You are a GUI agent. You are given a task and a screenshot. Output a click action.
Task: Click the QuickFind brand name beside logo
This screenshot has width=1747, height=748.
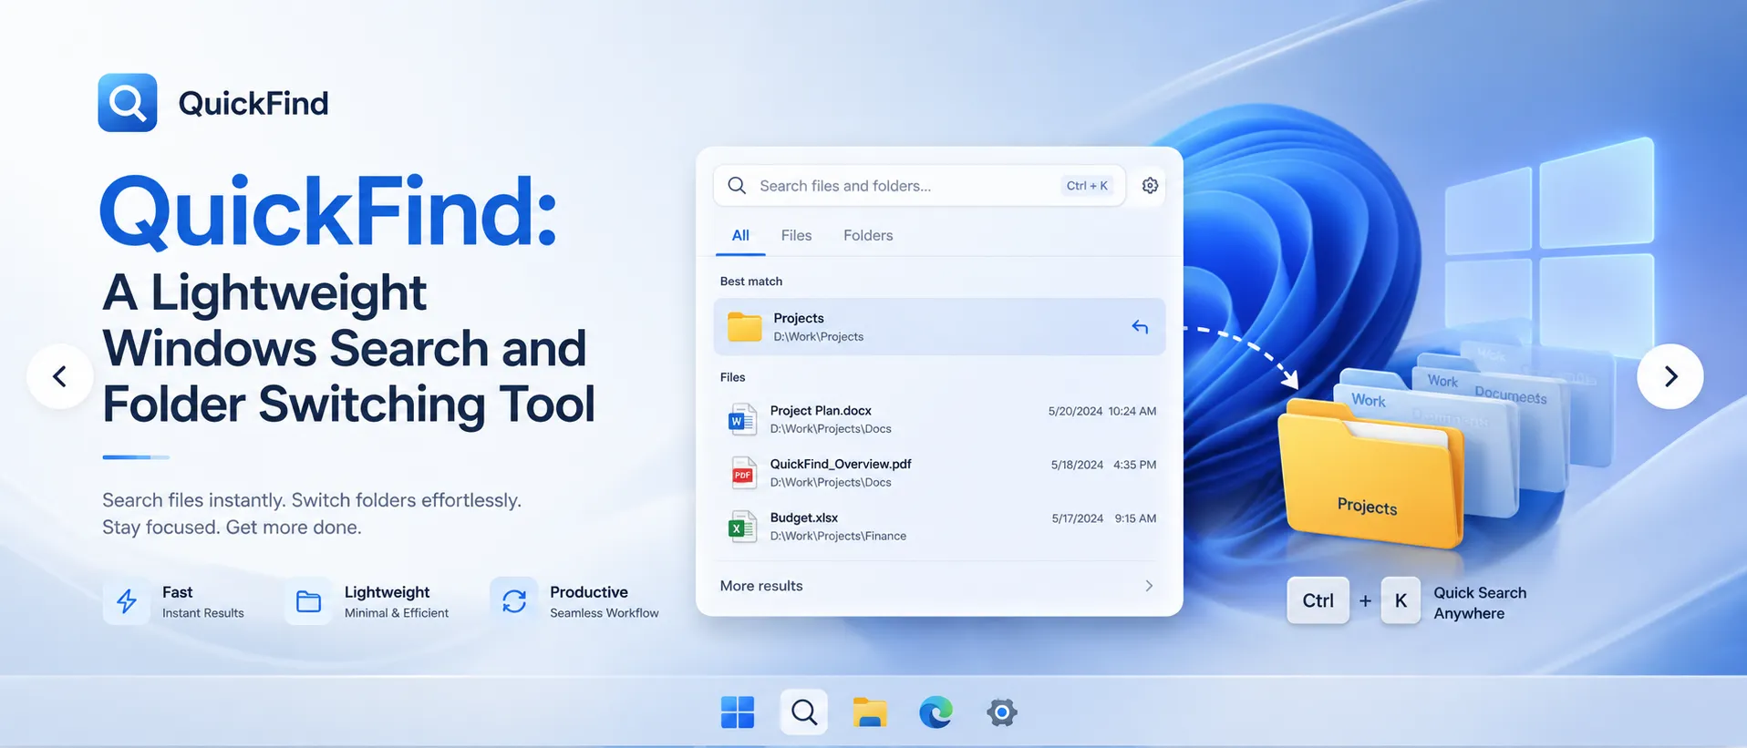pyautogui.click(x=253, y=103)
